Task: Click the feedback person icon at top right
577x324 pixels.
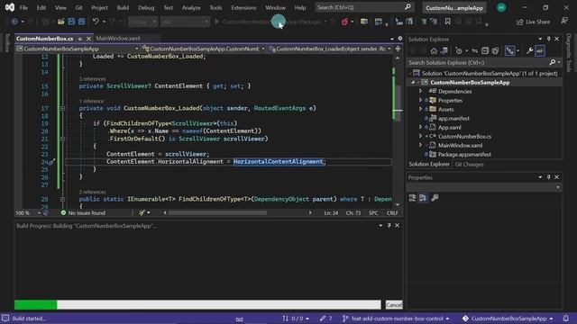Action: click(x=564, y=22)
